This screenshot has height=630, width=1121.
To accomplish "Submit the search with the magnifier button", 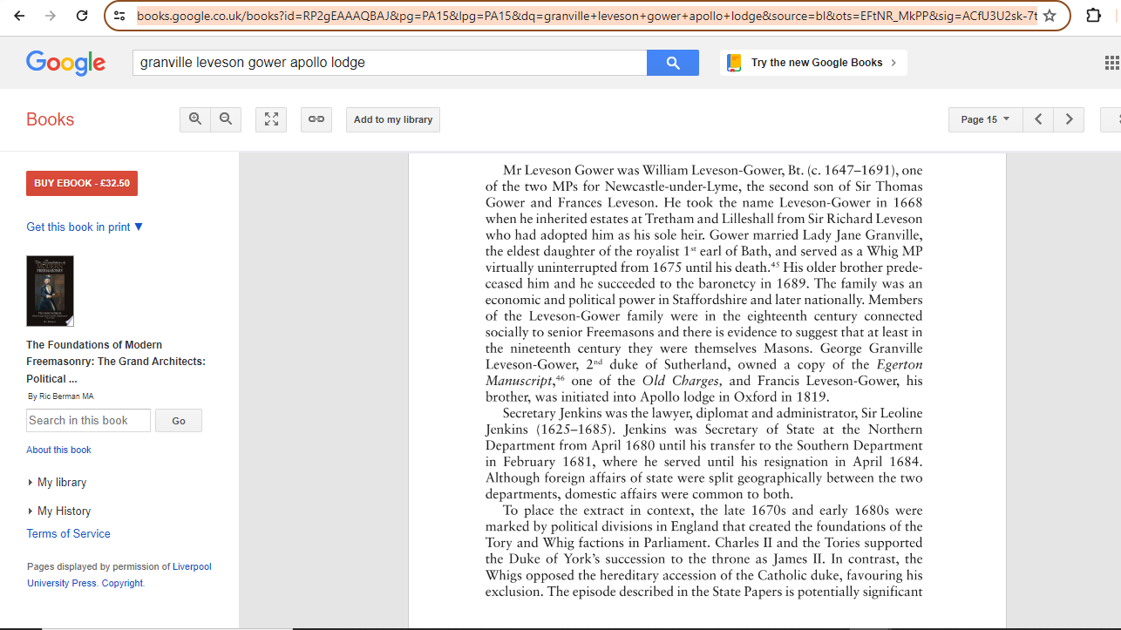I will (x=672, y=63).
